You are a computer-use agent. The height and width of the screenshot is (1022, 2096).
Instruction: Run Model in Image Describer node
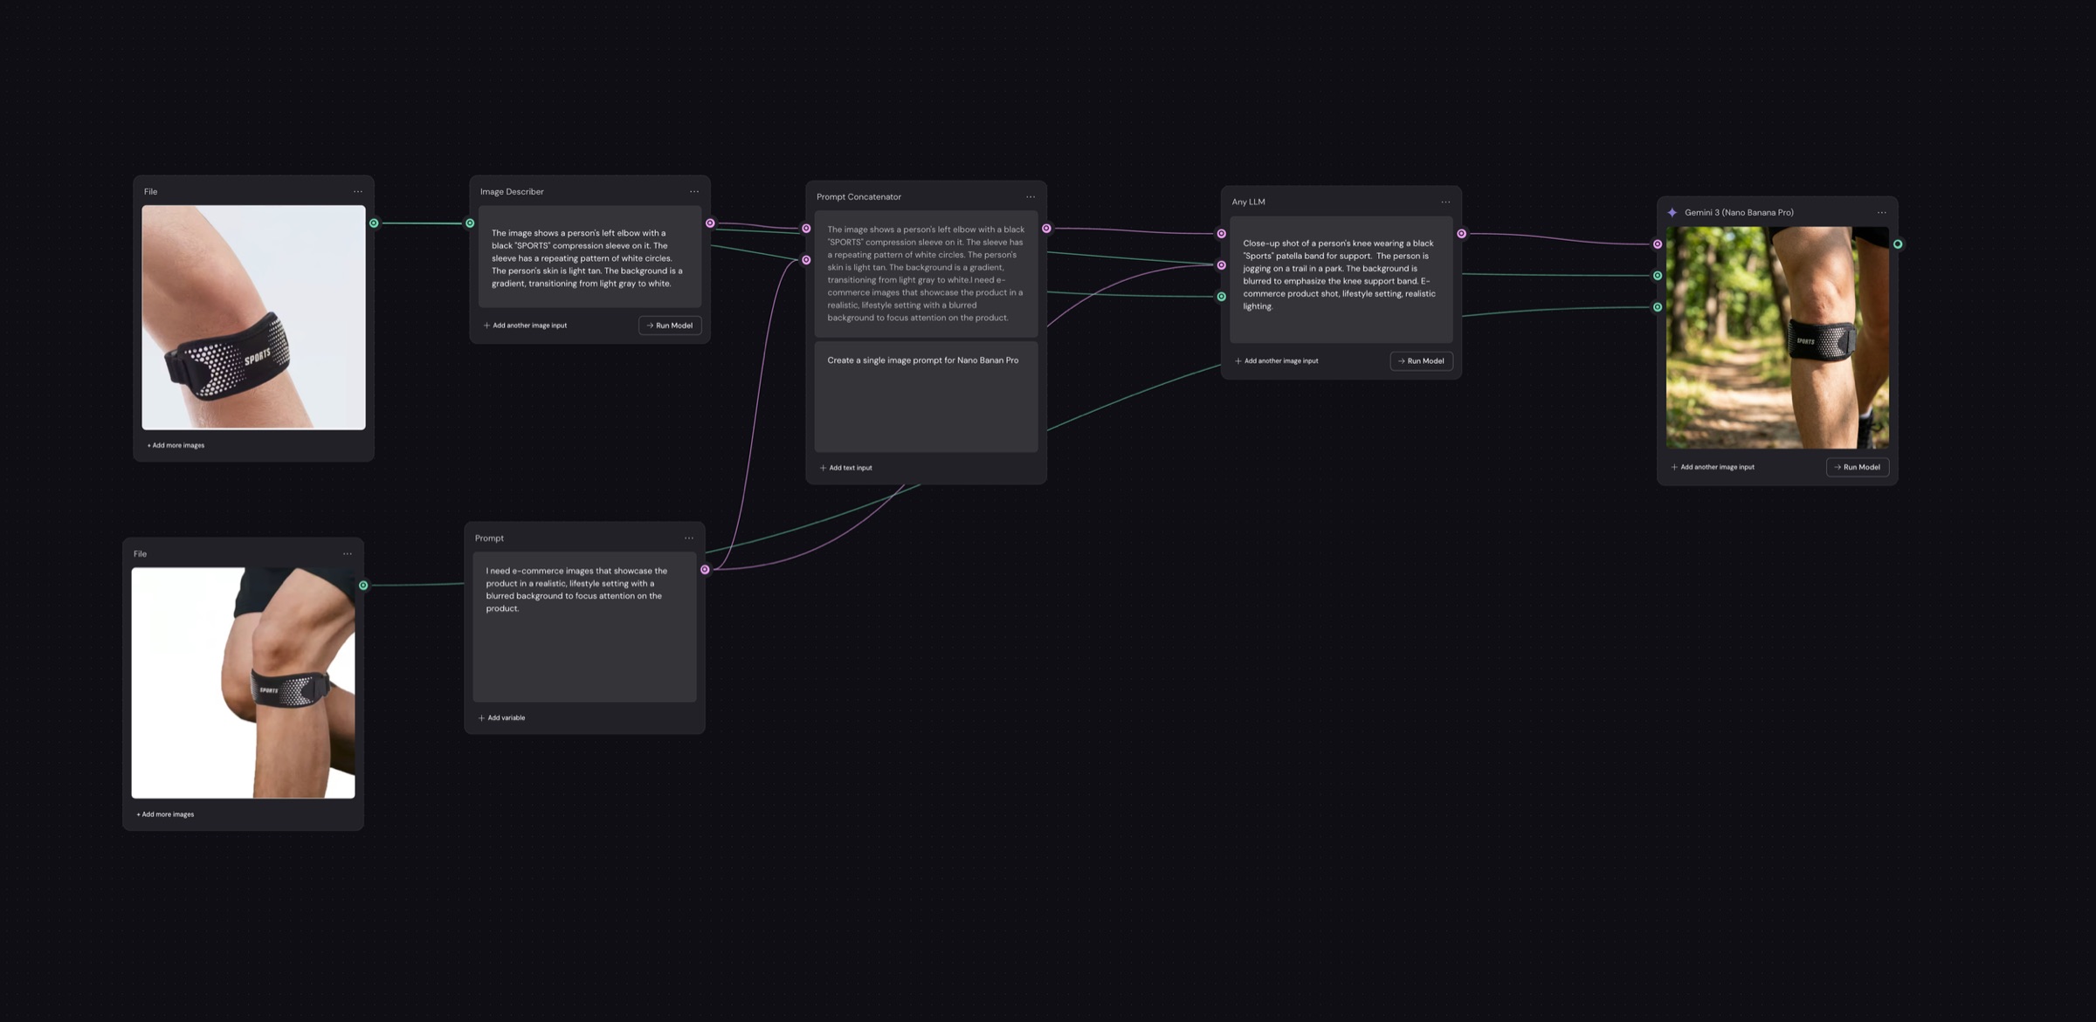click(x=670, y=326)
